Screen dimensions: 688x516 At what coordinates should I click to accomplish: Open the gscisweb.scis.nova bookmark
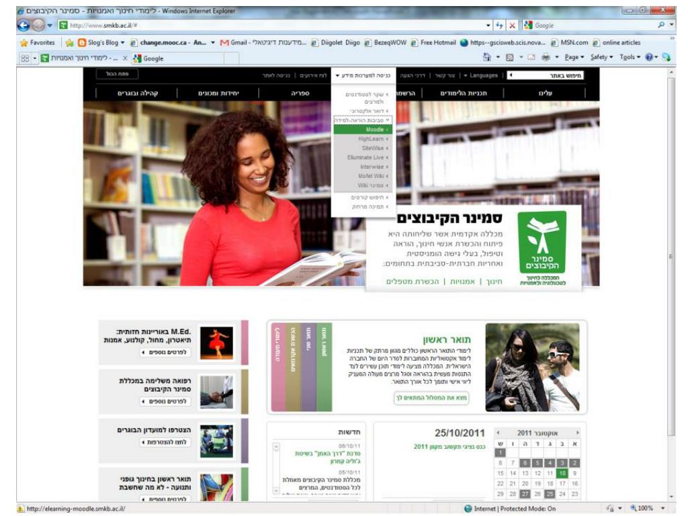coord(503,42)
